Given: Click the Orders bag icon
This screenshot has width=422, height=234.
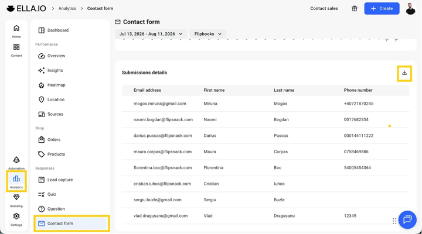Looking at the screenshot, I should (x=41, y=140).
